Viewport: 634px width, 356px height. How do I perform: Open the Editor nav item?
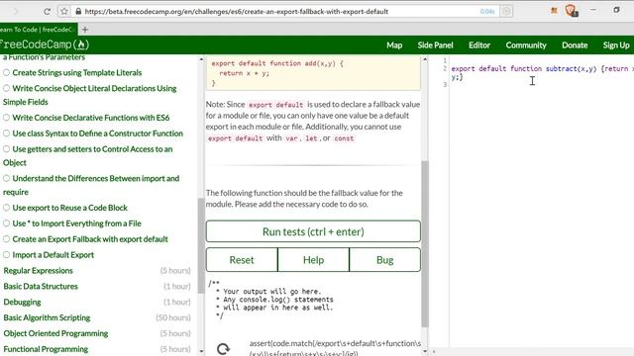click(479, 45)
